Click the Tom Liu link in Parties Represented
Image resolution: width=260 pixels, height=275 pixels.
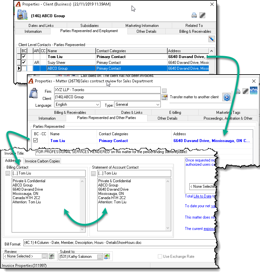pos(58,141)
